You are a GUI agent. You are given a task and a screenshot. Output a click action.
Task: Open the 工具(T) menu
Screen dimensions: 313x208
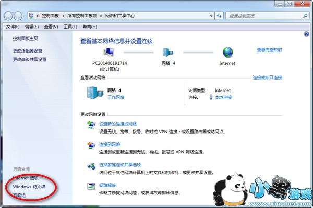[x=70, y=27]
